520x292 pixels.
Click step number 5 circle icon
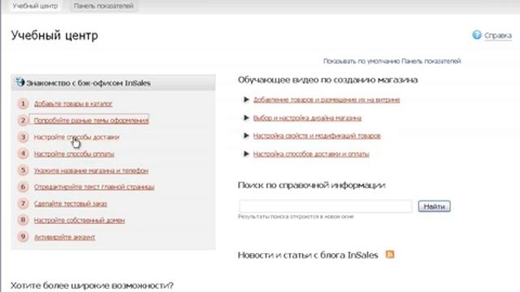pyautogui.click(x=23, y=170)
